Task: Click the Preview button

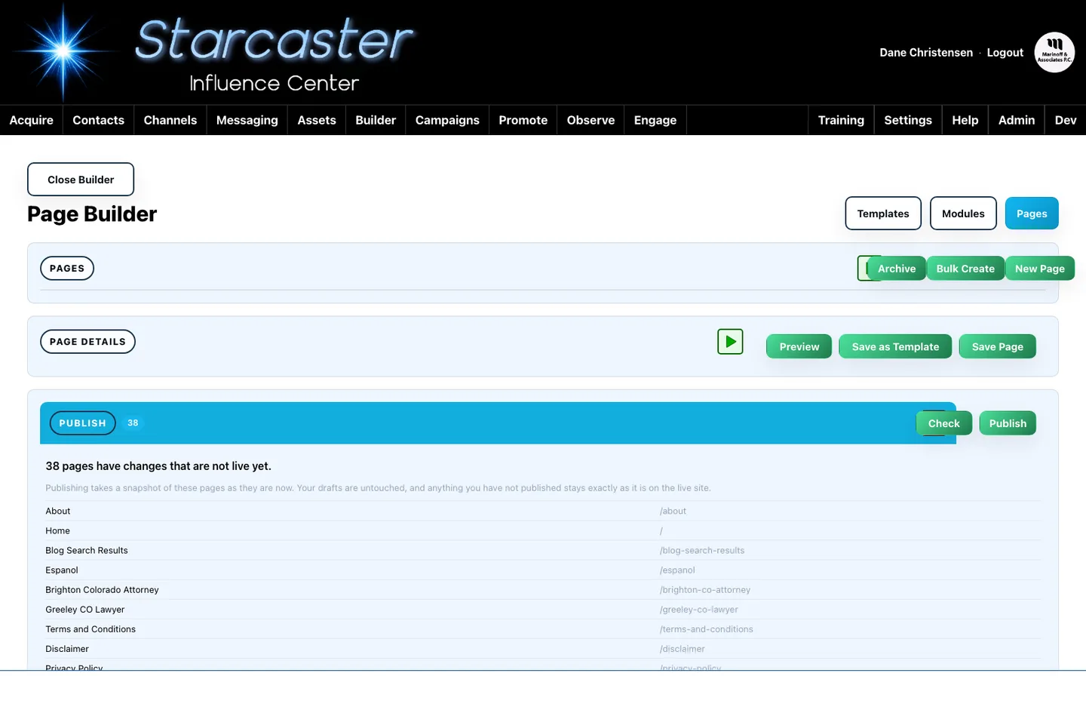Action: (799, 347)
